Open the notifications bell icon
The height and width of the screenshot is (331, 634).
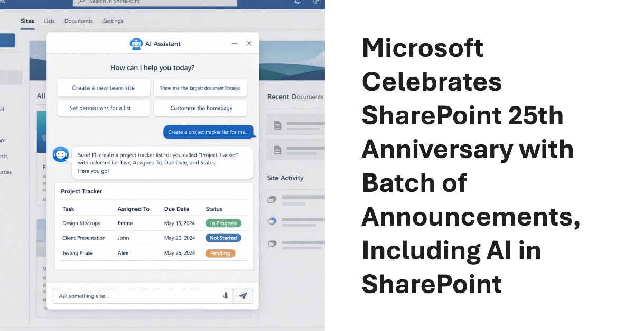point(297,2)
